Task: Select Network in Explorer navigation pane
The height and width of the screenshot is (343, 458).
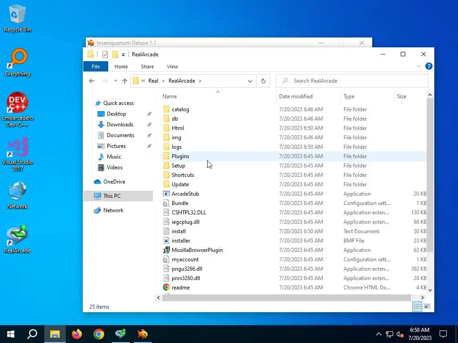Action: coord(113,210)
